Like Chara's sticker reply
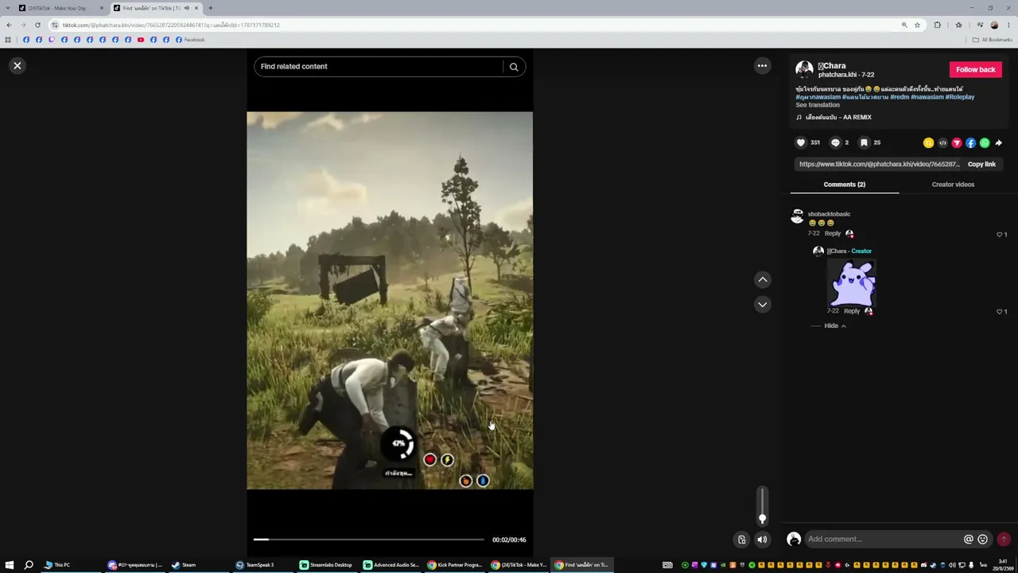The height and width of the screenshot is (573, 1018). coord(1000,312)
